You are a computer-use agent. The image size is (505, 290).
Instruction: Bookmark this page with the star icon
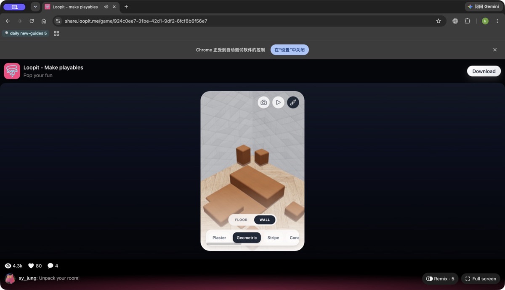439,21
